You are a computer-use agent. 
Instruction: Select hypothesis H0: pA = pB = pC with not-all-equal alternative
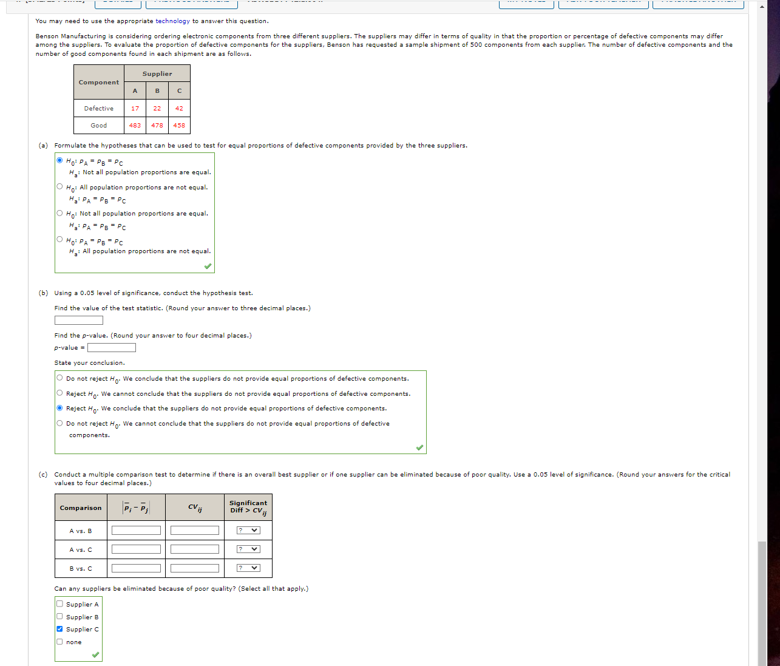(60, 160)
